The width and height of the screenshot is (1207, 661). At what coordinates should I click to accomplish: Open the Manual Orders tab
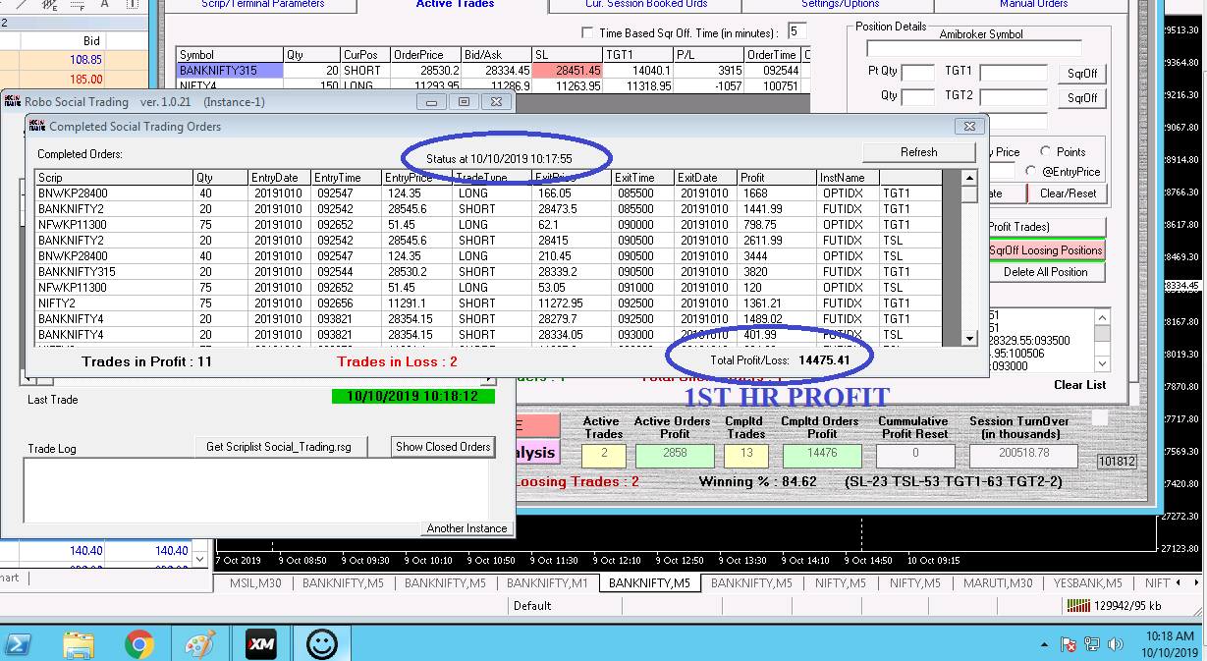[1033, 4]
